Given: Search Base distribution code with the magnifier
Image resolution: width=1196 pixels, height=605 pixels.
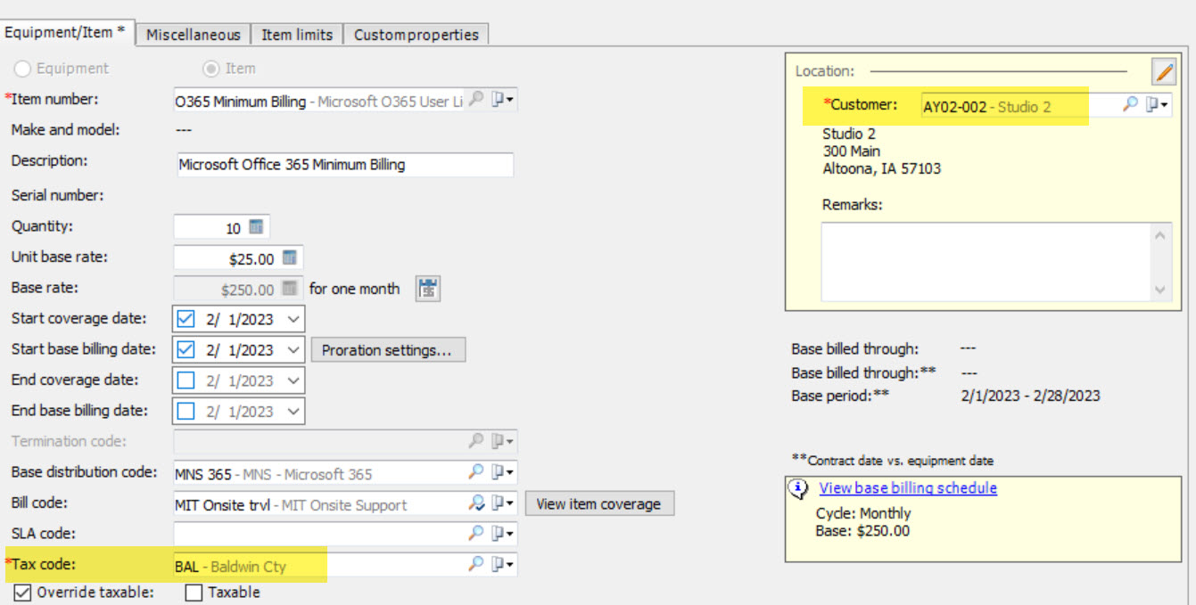Looking at the screenshot, I should pyautogui.click(x=476, y=471).
